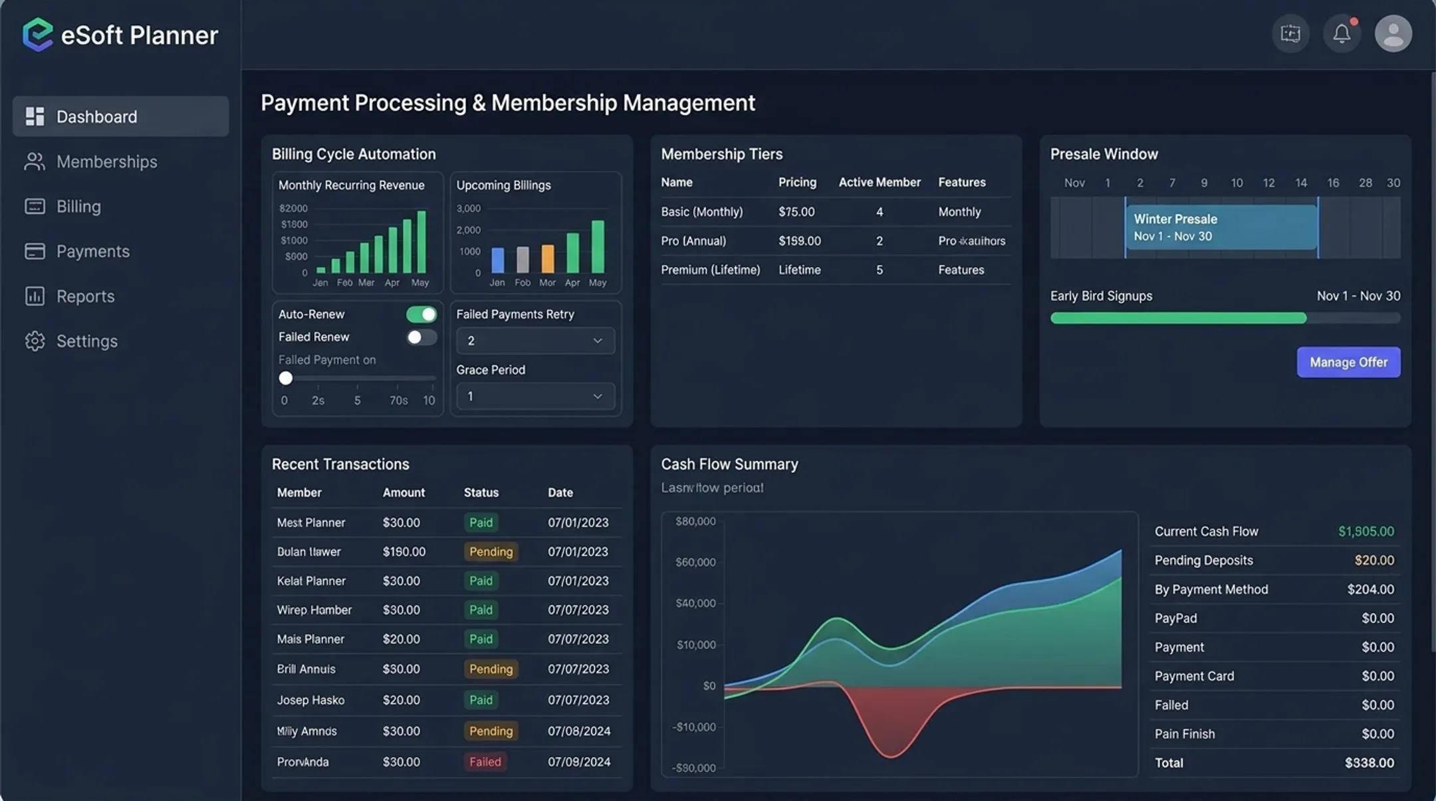Click the Current Cash Flow value $1,905.00
The image size is (1436, 801).
(x=1366, y=531)
